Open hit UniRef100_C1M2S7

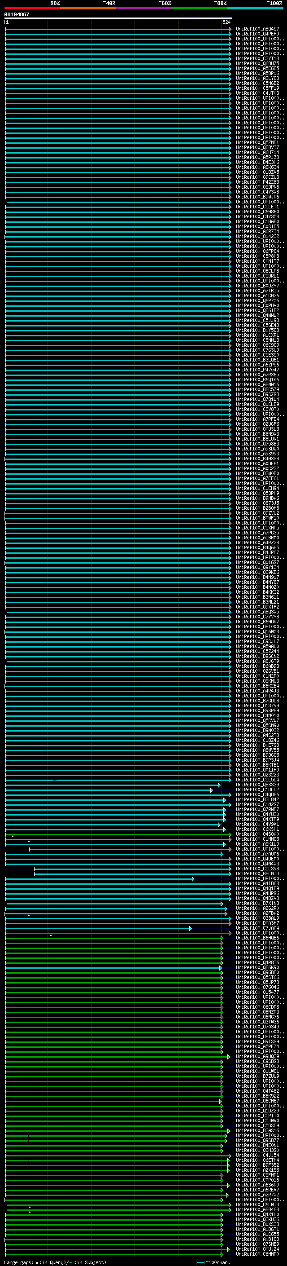point(257,804)
